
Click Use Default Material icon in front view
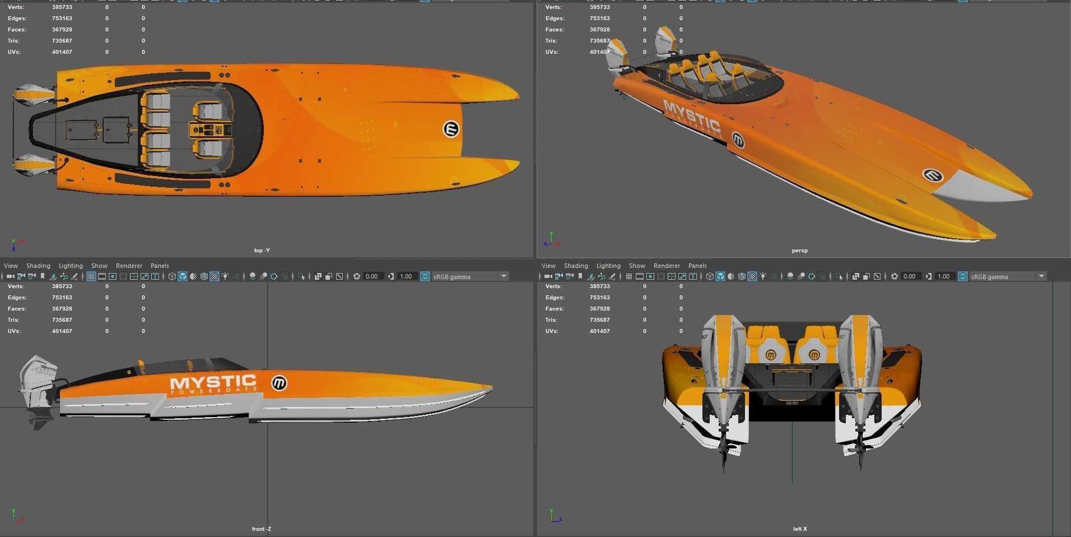point(193,276)
